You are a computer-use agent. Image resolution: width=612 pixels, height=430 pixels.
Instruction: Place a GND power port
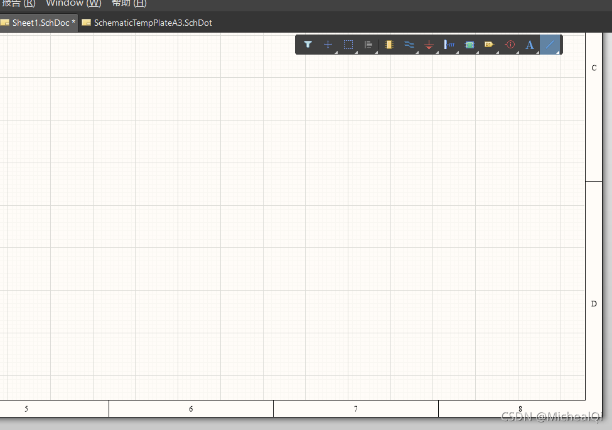pos(429,45)
